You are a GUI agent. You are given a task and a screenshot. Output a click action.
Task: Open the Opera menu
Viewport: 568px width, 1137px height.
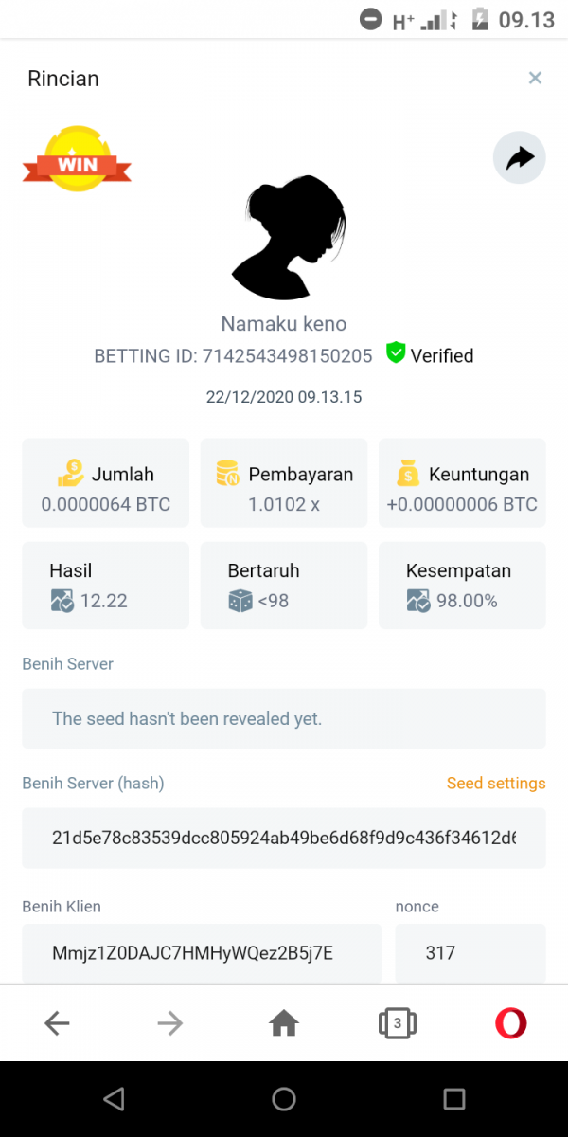(511, 1023)
